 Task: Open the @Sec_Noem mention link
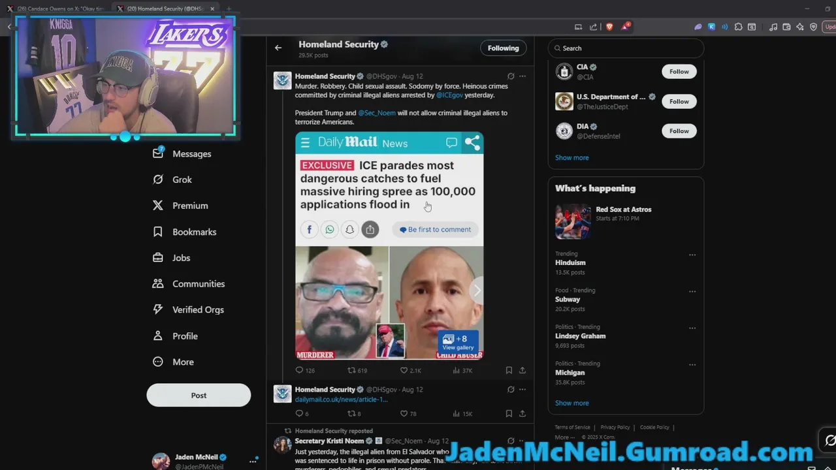377,113
